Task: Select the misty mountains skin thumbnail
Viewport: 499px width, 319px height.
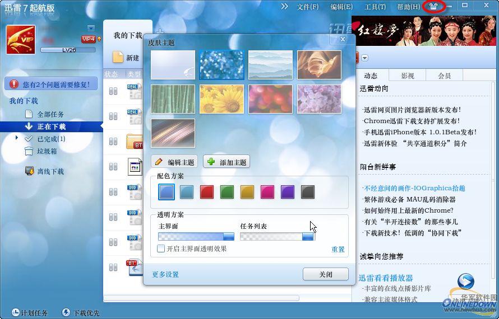Action: tap(270, 65)
